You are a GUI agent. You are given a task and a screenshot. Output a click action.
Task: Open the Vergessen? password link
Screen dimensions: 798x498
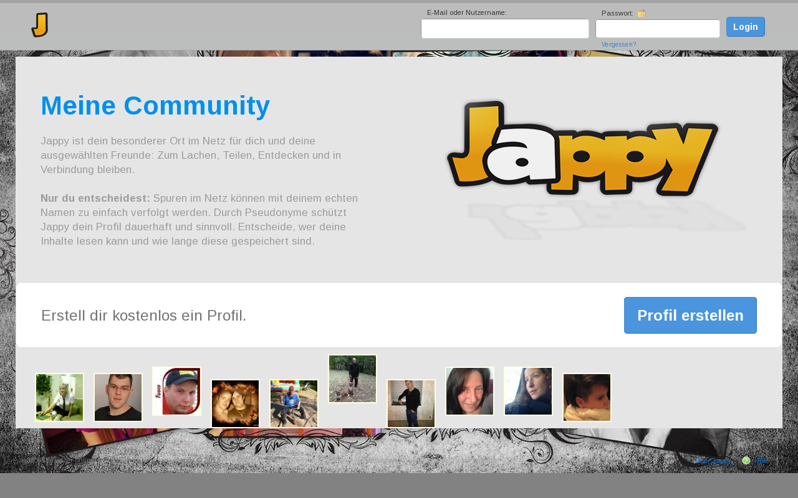618,45
